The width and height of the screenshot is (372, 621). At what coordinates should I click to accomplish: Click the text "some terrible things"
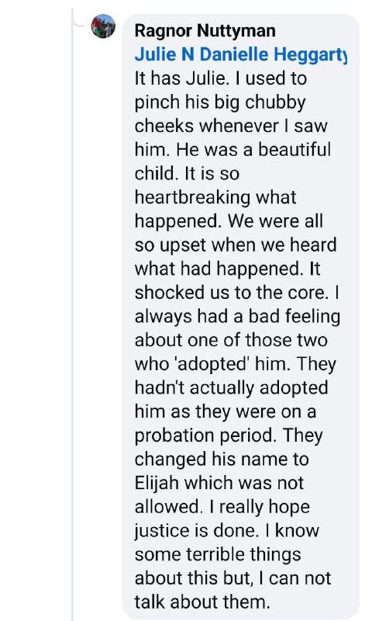point(218,554)
